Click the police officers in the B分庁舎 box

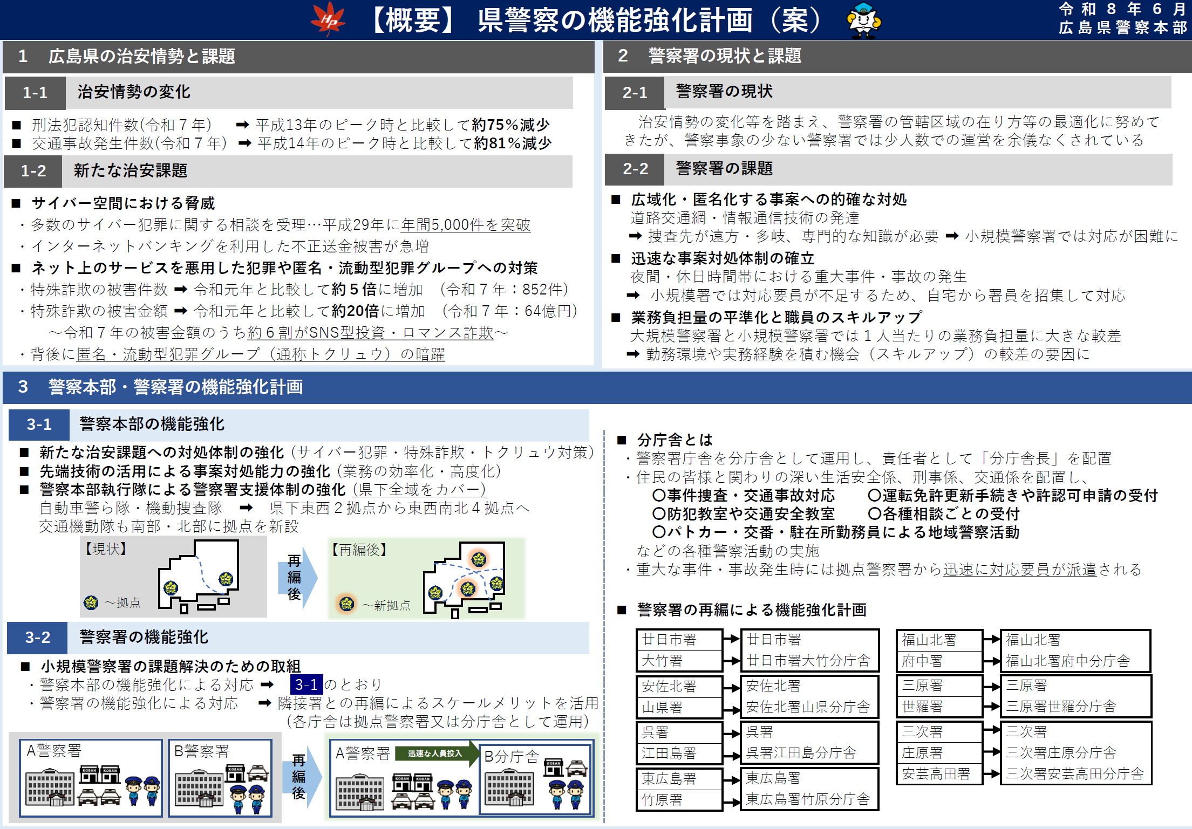pos(566,795)
